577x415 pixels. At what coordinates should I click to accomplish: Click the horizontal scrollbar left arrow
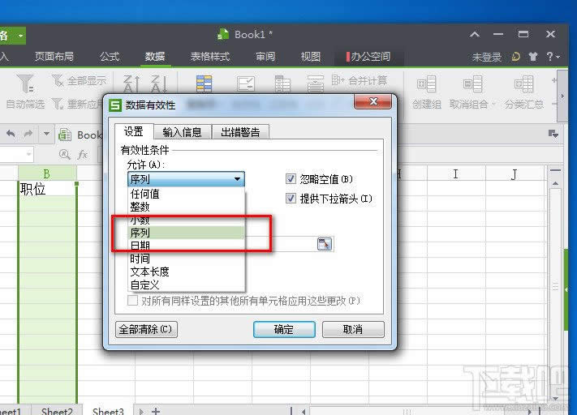tap(304, 411)
